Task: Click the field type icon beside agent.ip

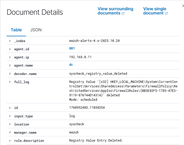Action: click(10, 57)
